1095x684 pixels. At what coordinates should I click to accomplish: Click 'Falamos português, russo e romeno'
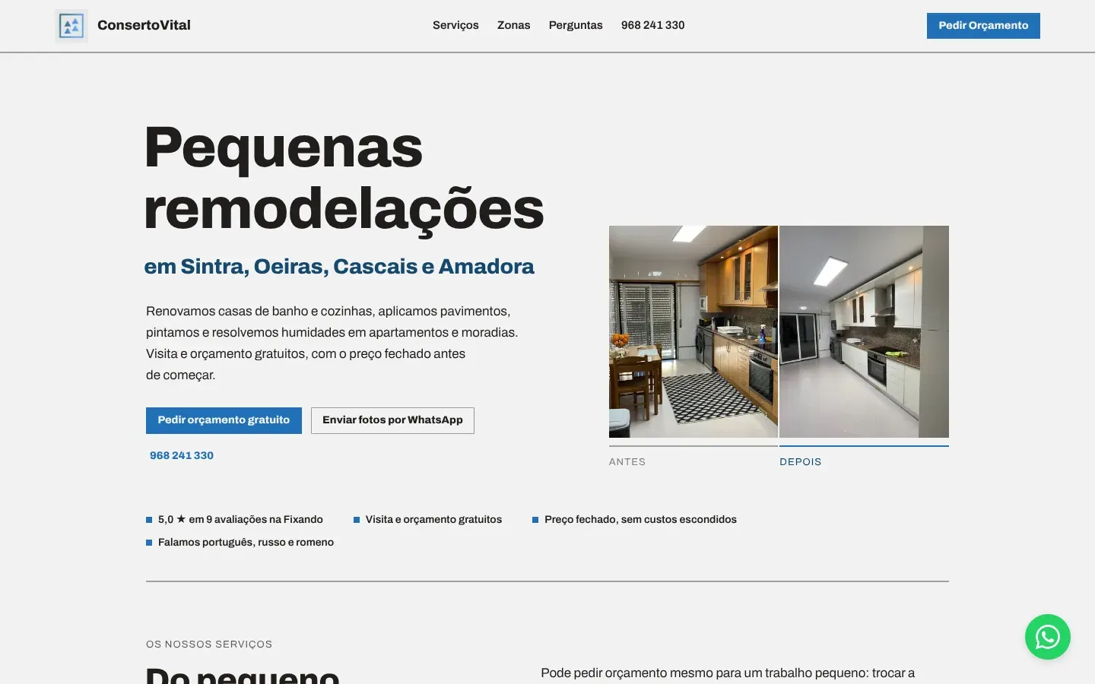(246, 543)
